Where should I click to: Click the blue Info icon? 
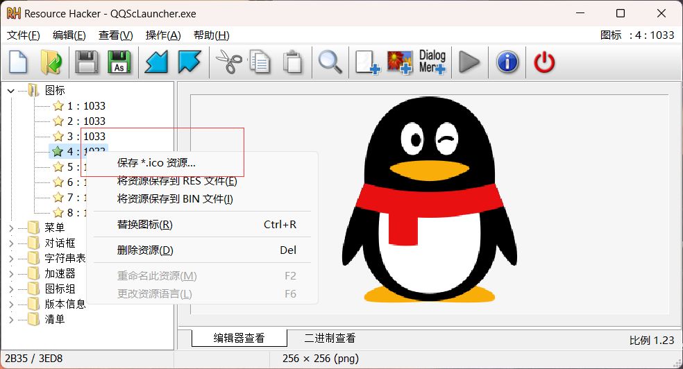point(507,62)
